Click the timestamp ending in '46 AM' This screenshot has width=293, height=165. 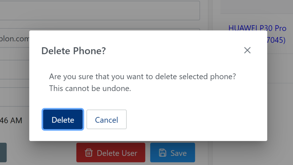[11, 120]
